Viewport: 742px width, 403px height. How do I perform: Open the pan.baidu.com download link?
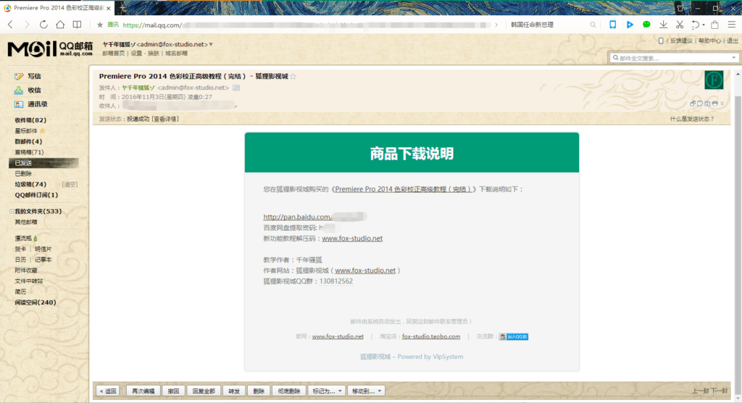(314, 217)
